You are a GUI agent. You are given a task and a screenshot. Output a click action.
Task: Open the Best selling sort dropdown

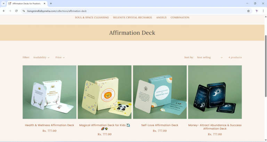pyautogui.click(x=210, y=57)
